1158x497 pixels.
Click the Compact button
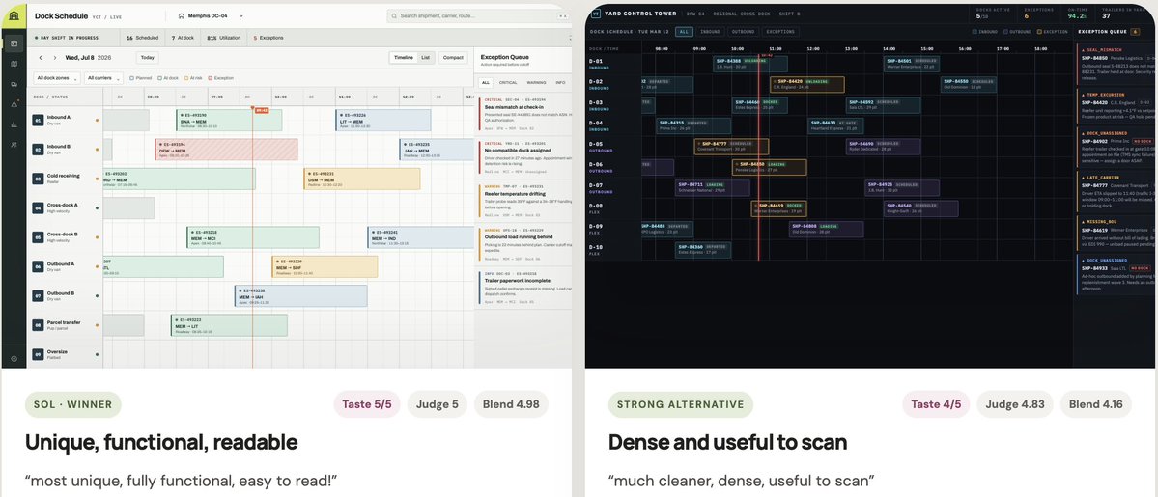(453, 58)
